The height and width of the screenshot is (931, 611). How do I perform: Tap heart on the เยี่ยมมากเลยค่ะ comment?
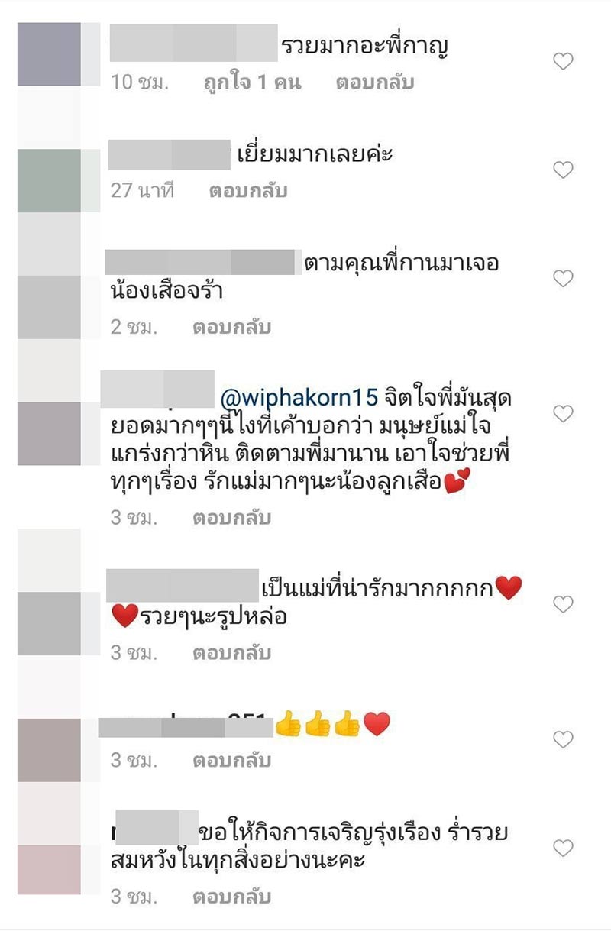563,170
